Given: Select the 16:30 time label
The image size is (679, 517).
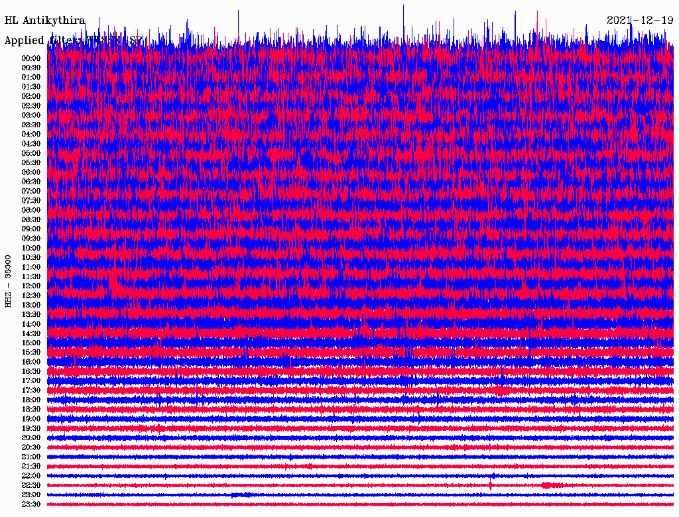Looking at the screenshot, I should 31,372.
